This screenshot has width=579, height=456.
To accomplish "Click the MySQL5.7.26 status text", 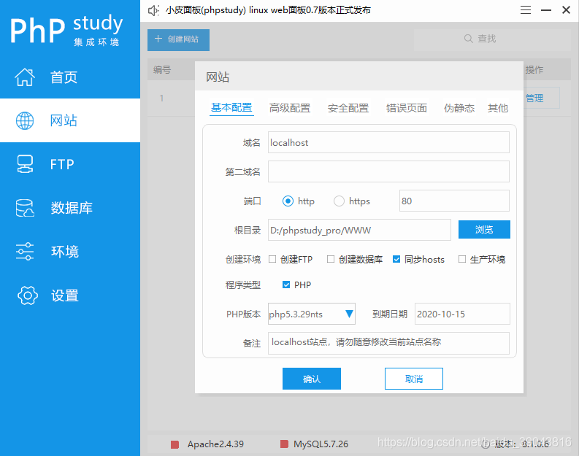I will 321,444.
